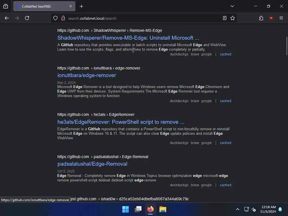
Task: Click the gist ishad0w URL breadcrumb
Action: pos(130,199)
